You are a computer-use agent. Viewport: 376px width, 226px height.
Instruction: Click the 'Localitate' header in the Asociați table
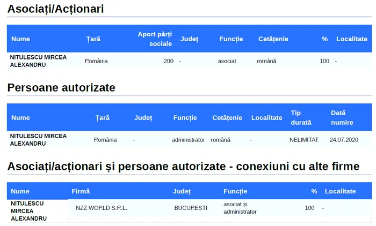[352, 39]
